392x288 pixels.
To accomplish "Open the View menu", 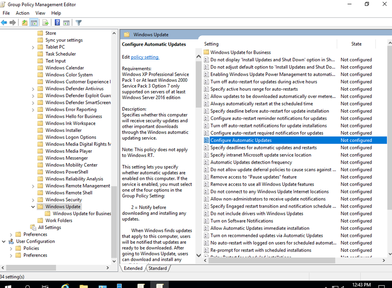I will 40,13.
